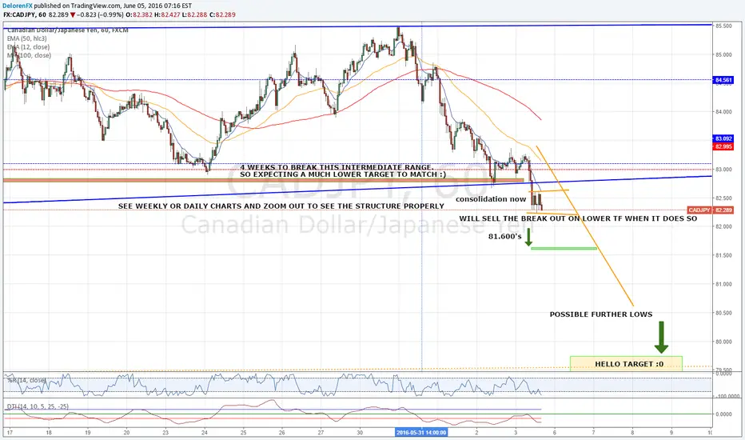Click date 8 on the time axis
The height and width of the screenshot is (440, 745).
tap(632, 432)
